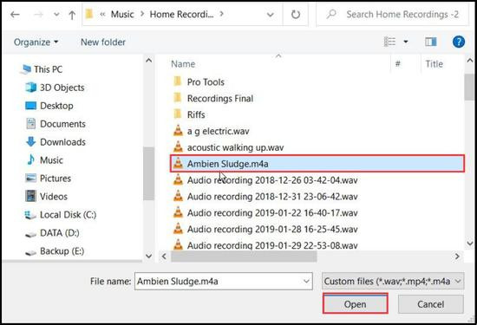Image resolution: width=477 pixels, height=325 pixels.
Task: Click Music in the address path
Action: (x=122, y=14)
